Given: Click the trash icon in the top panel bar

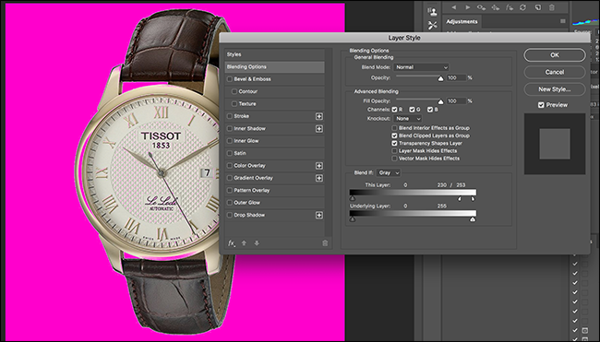Looking at the screenshot, I should click(x=551, y=7).
